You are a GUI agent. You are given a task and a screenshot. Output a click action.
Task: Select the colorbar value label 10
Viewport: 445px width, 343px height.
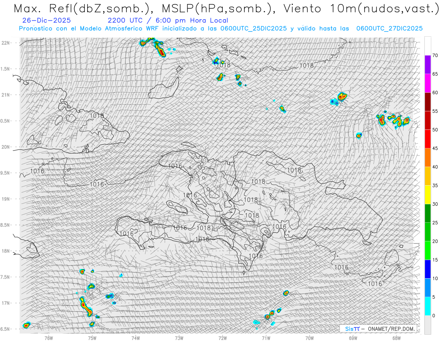click(435, 279)
